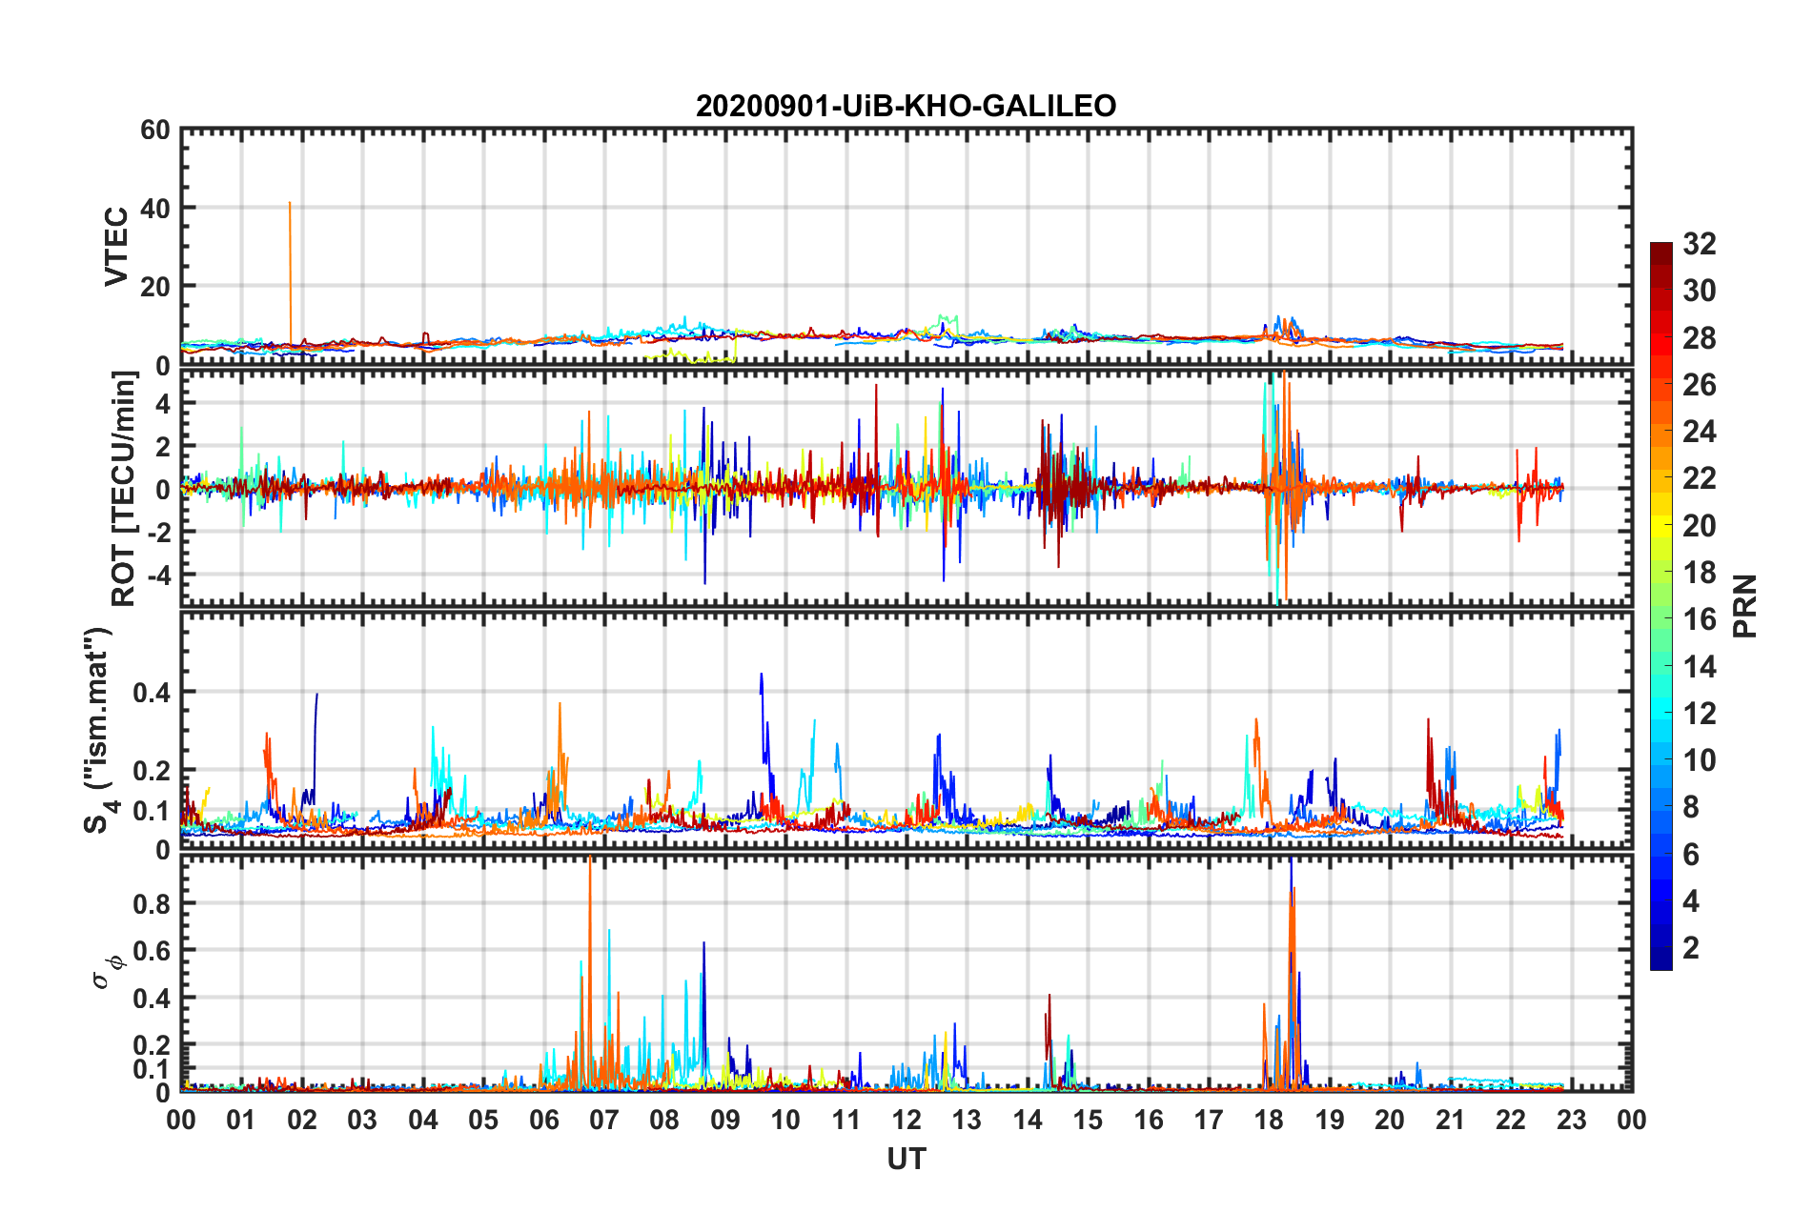Click the S4 ("ism.mat") axis label

pos(98,730)
